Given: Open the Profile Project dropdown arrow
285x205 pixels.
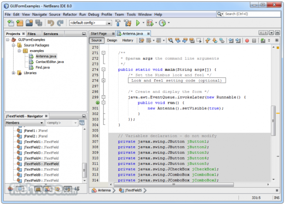Looking at the screenshot, I should coord(169,23).
